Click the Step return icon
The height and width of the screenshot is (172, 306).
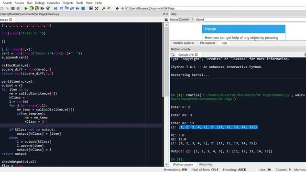pyautogui.click(x=72, y=9)
